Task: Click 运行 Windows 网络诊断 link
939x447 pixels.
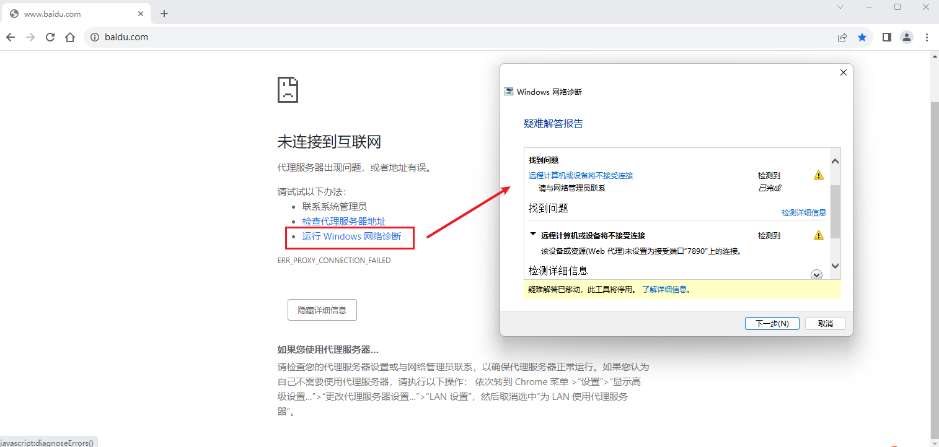Action: pyautogui.click(x=351, y=236)
